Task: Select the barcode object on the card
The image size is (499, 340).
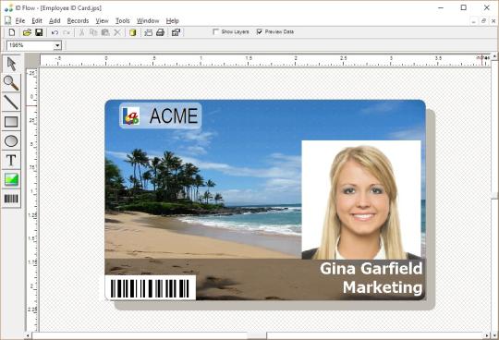Action: (x=151, y=288)
